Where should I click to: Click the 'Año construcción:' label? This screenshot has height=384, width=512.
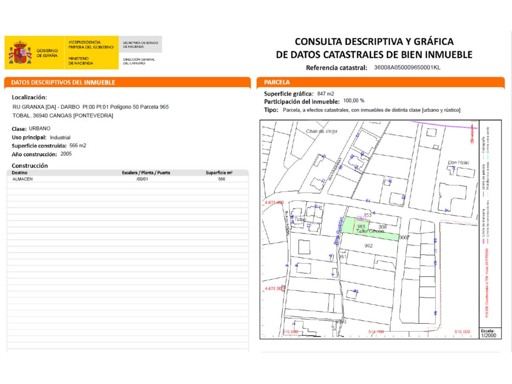(34, 154)
